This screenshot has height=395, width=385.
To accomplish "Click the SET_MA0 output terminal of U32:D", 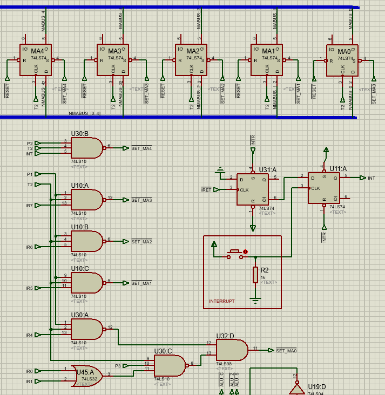I will click(271, 350).
